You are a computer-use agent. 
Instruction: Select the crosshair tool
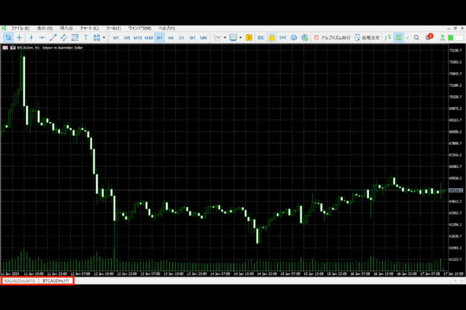click(19, 38)
